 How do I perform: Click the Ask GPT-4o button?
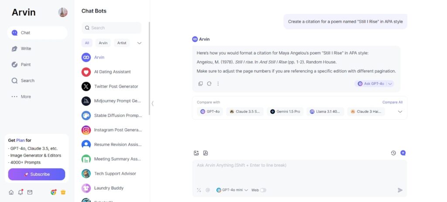371,84
